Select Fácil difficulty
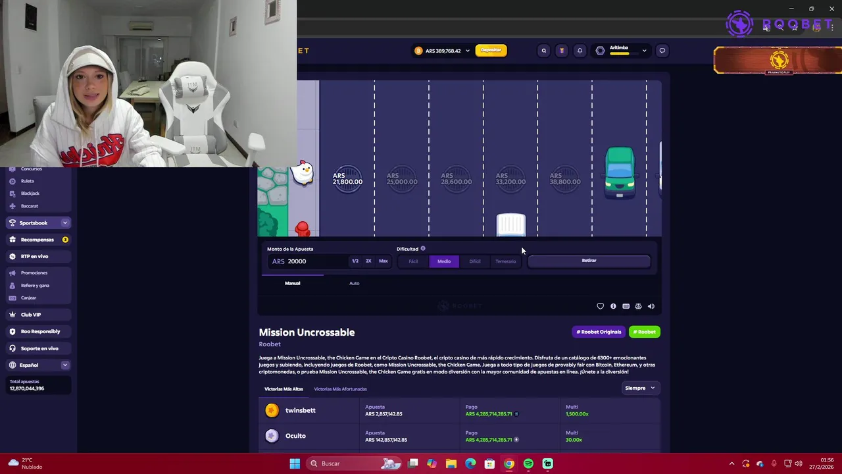The height and width of the screenshot is (474, 842). tap(413, 261)
